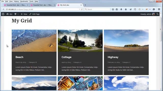
Task: Click the Cottage photo thumbnail
Action: tap(80, 41)
